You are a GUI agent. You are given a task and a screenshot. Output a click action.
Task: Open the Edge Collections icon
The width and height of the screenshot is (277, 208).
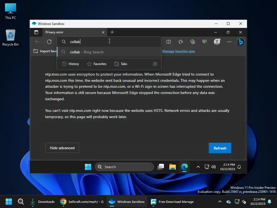point(193,42)
